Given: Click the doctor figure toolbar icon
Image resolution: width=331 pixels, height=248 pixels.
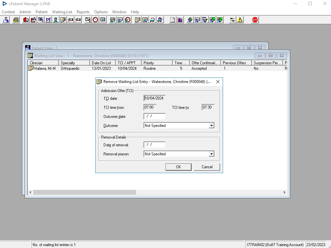Looking at the screenshot, I should point(6,20).
